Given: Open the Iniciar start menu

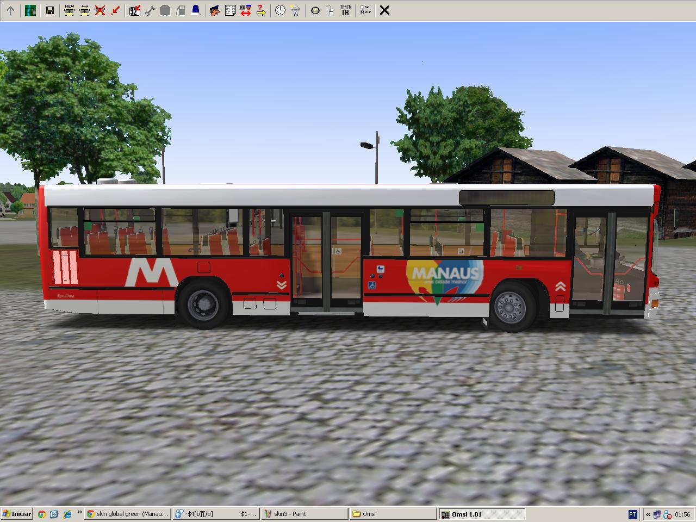Looking at the screenshot, I should pos(17,514).
